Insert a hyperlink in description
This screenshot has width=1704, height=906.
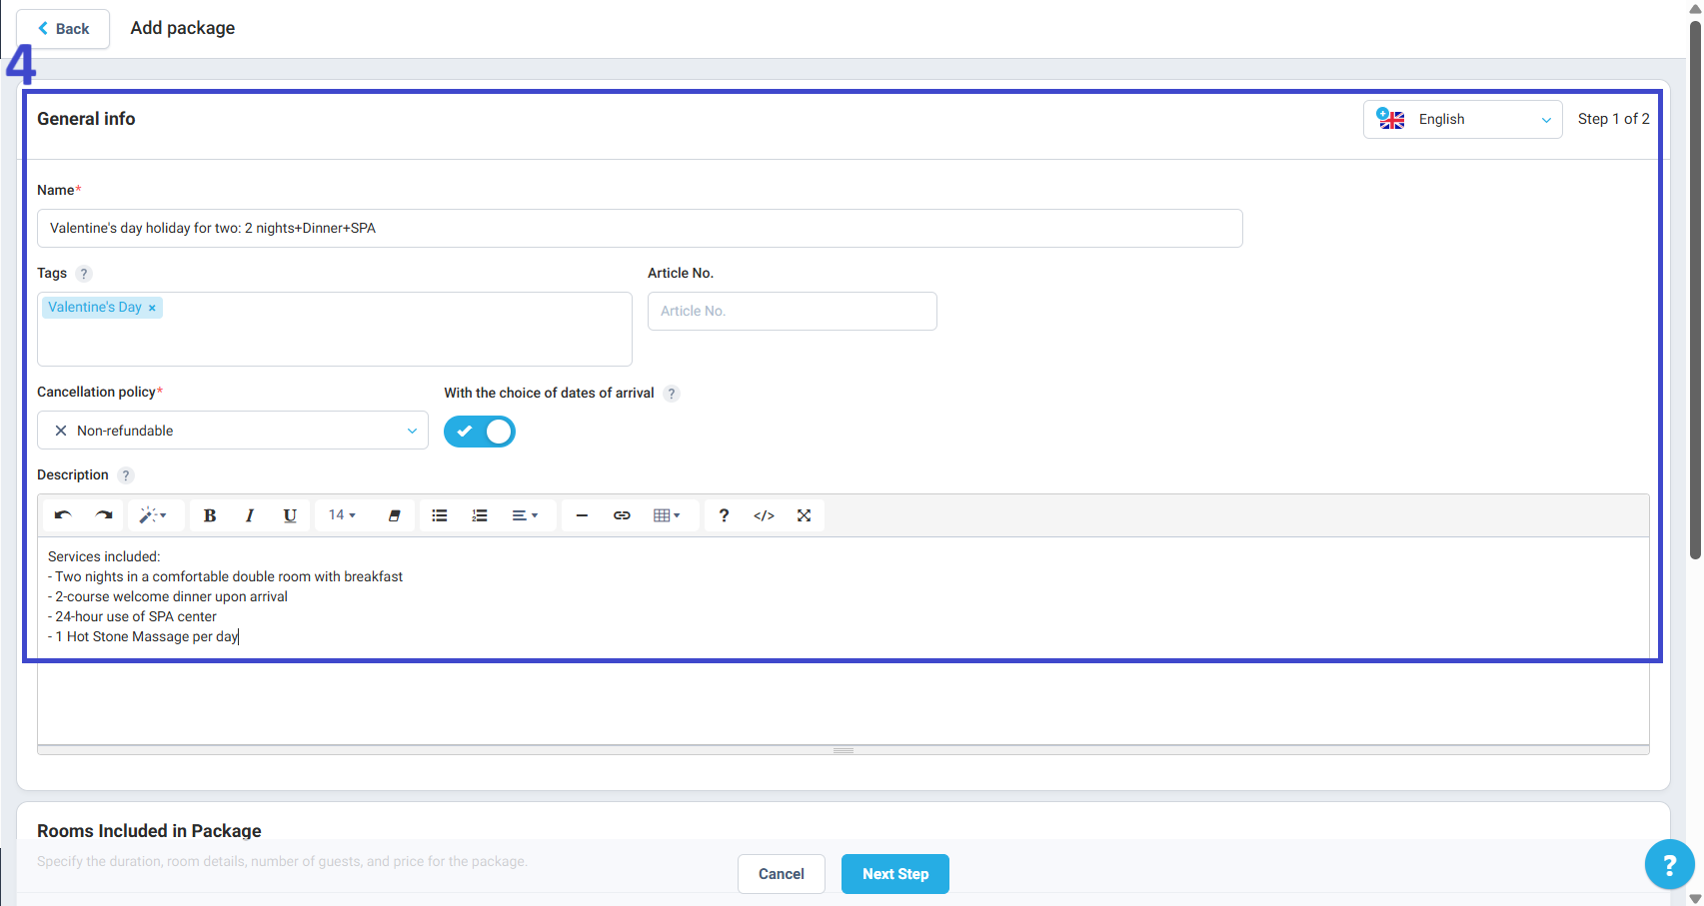pyautogui.click(x=622, y=515)
